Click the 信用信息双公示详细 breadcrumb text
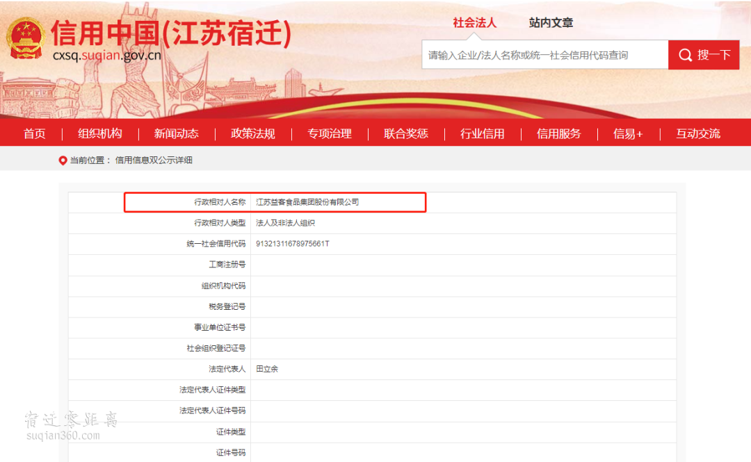 [154, 160]
